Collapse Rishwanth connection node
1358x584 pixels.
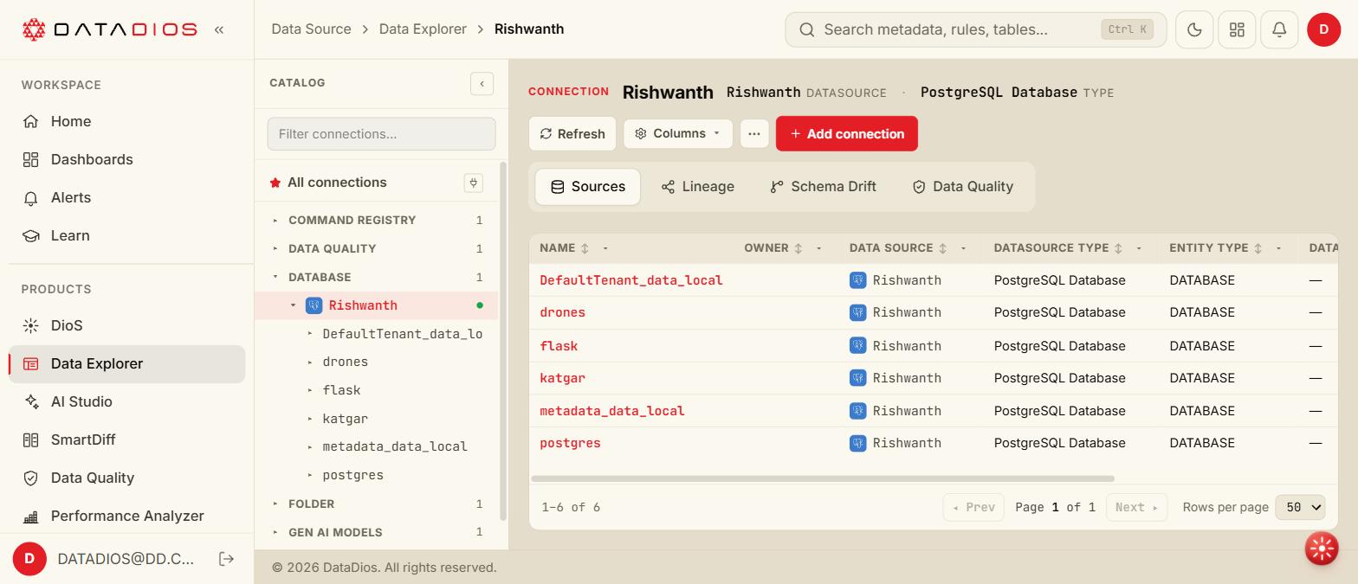point(293,305)
